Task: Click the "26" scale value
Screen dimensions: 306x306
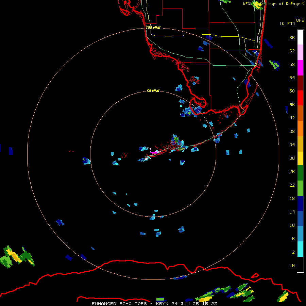Action: 292,171
